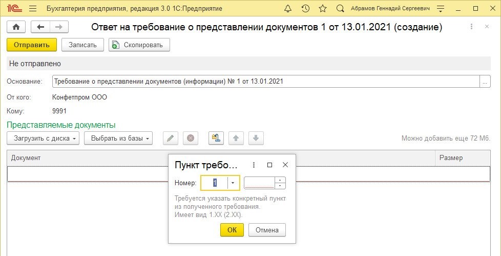Click the Основание input field
Screen dimensions: 501x256
[x=265, y=81]
